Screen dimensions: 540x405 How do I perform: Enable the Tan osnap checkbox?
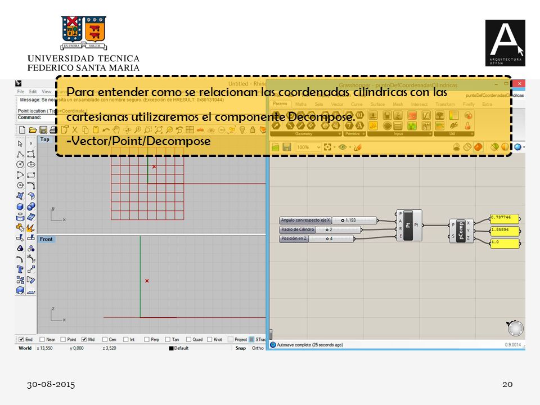tap(168, 340)
